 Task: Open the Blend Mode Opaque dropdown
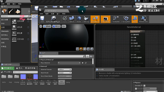click(x=65, y=73)
